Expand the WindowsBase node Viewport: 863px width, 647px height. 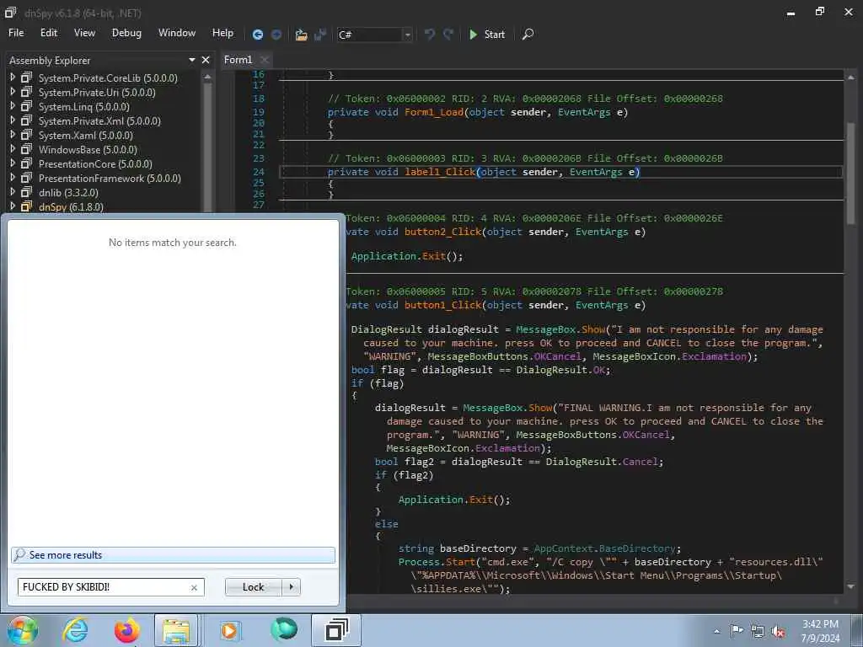13,149
